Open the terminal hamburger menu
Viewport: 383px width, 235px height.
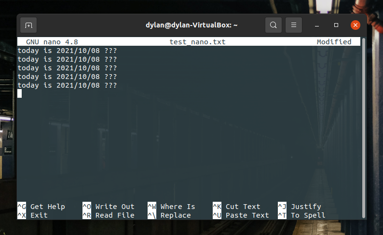(x=294, y=25)
